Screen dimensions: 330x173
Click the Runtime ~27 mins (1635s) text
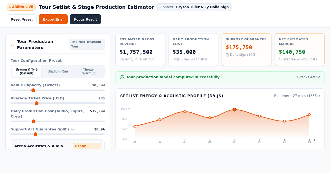tap(297, 96)
